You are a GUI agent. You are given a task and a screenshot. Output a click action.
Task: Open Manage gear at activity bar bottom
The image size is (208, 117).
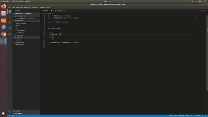coord(10,111)
